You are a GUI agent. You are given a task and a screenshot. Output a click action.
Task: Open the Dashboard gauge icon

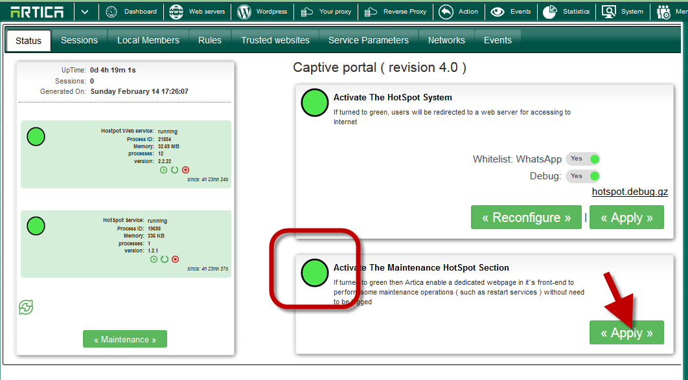(111, 12)
